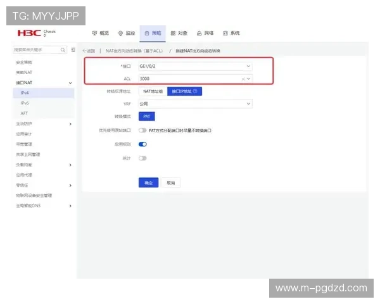Open 应用代理 in sidebar
The height and width of the screenshot is (304, 380).
24,175
